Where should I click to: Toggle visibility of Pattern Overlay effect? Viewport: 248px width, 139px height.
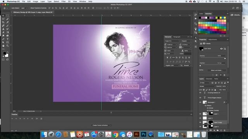coord(208,110)
